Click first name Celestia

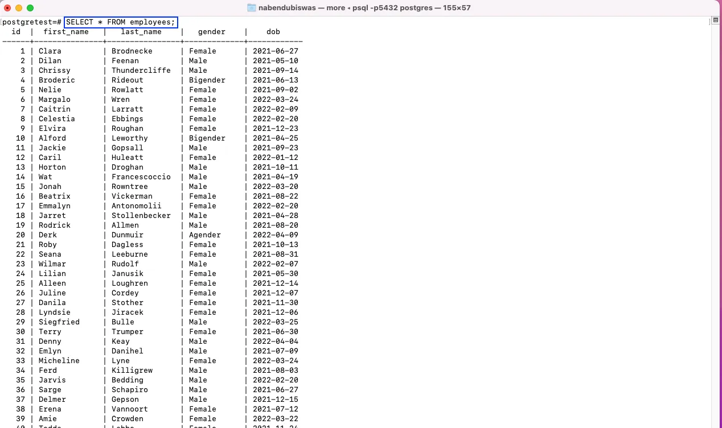click(x=57, y=119)
